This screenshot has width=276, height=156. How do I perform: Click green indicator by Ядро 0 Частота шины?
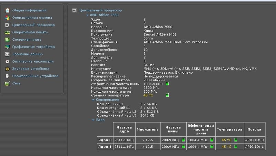click(183, 140)
